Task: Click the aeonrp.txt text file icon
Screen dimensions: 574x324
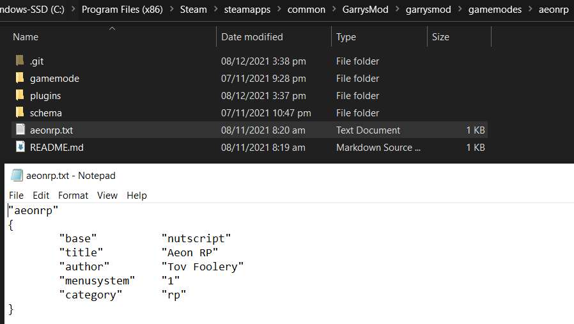Action: click(x=20, y=129)
